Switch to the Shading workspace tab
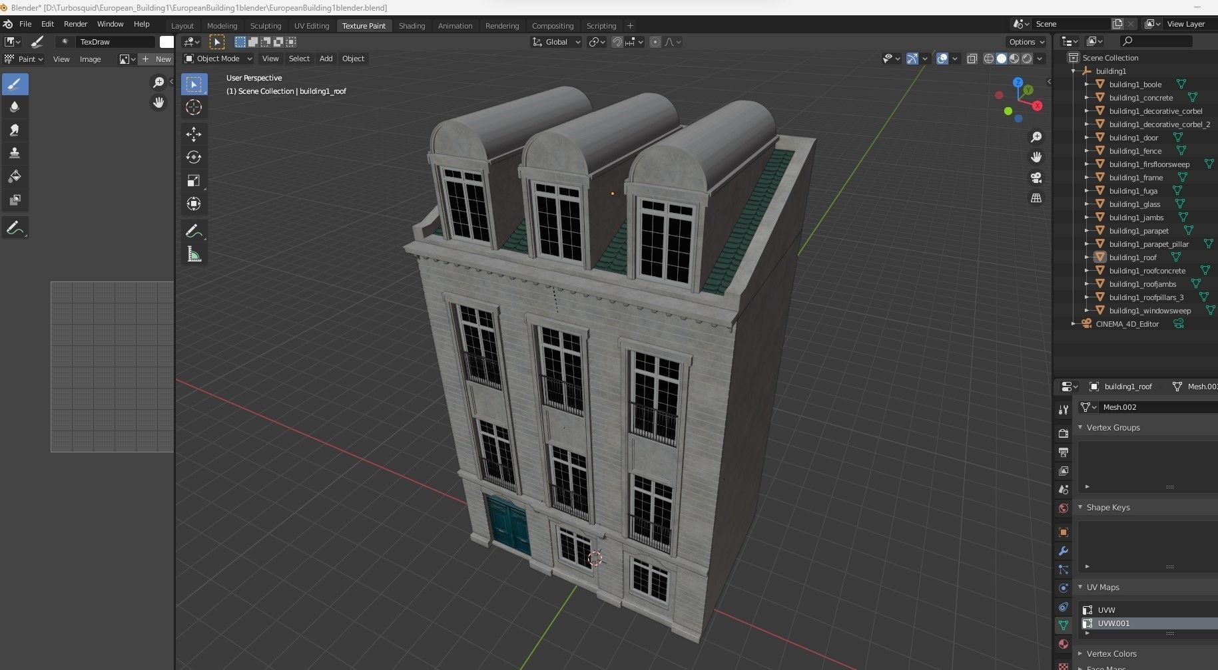Image resolution: width=1218 pixels, height=670 pixels. [412, 26]
